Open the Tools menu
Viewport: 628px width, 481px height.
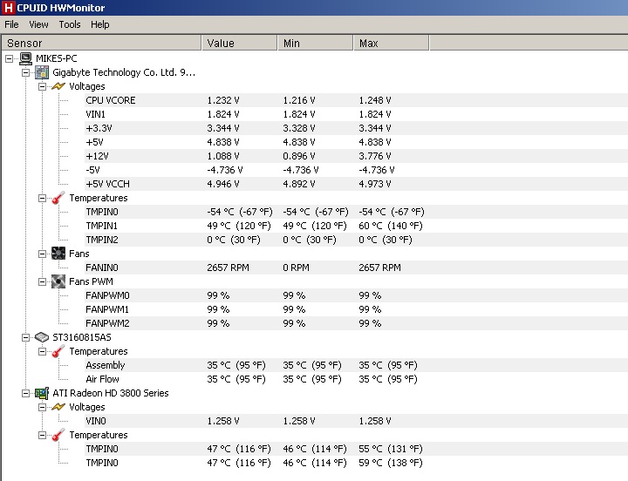[70, 24]
